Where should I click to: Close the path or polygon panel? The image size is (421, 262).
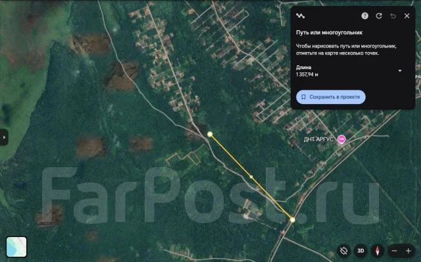[x=407, y=16]
